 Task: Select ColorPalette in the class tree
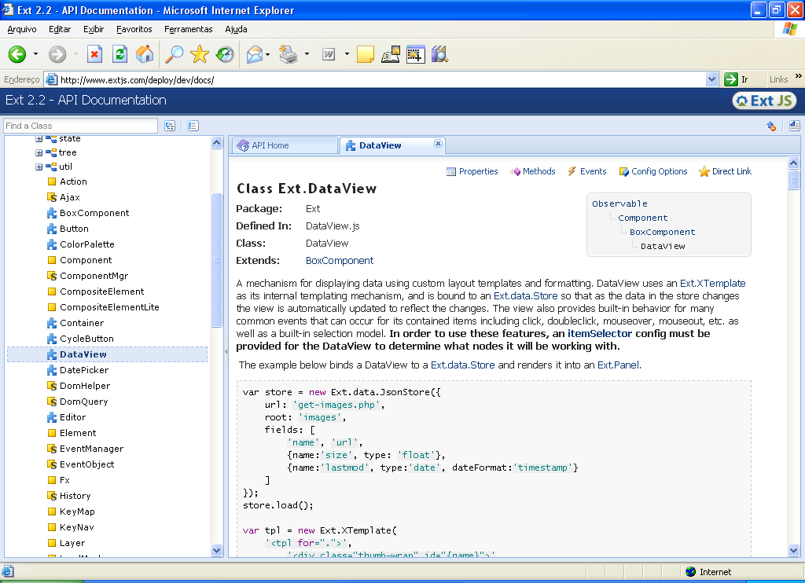86,244
